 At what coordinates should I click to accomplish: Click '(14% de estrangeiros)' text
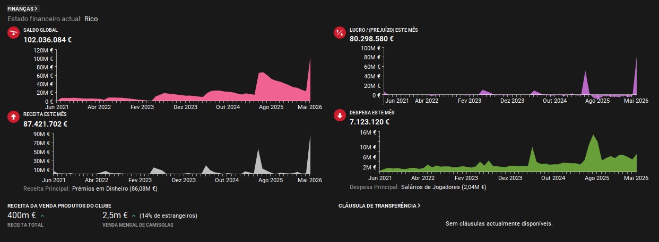[168, 216]
